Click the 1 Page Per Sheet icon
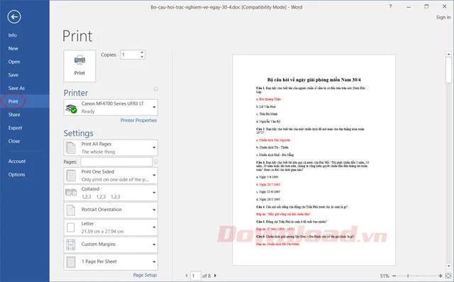This screenshot has width=454, height=282. pos(71,262)
